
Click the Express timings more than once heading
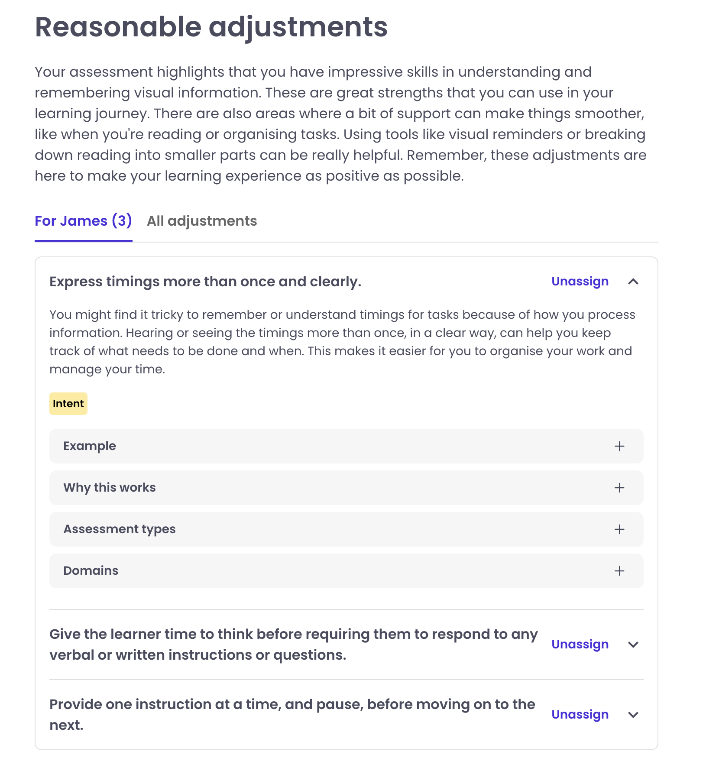pyautogui.click(x=205, y=282)
